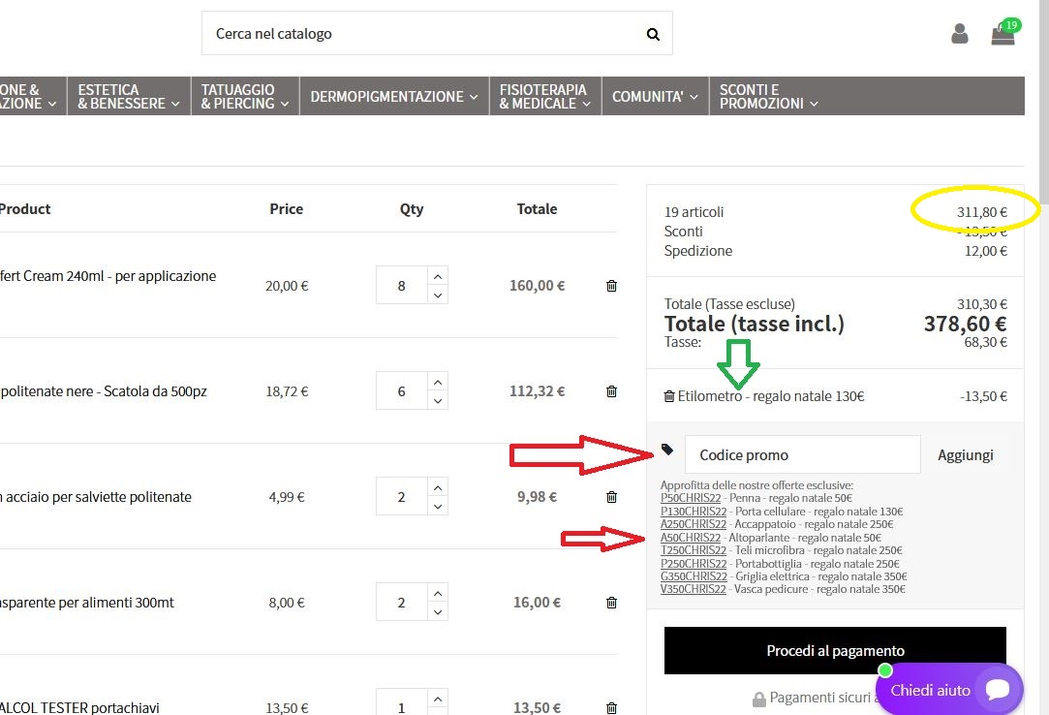Open the Chiedi aiuto chat widget
The width and height of the screenshot is (1049, 715).
coord(950,690)
